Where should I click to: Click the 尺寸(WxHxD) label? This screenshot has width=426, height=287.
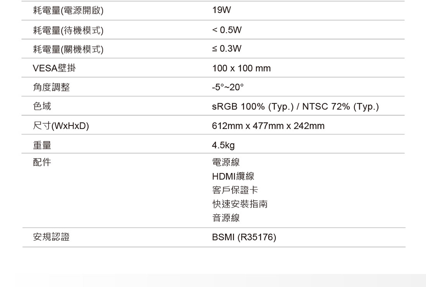point(61,126)
